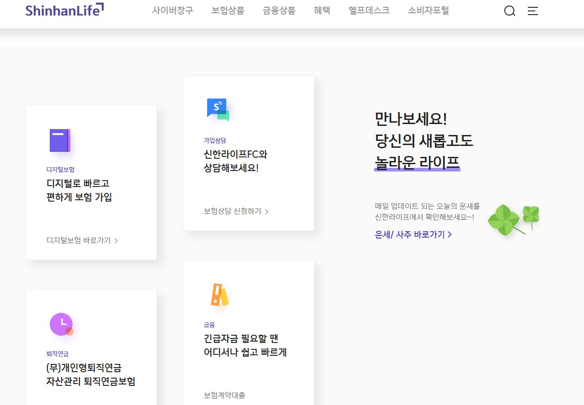Open the 보험상품 menu
This screenshot has height=405, width=584.
click(x=228, y=10)
